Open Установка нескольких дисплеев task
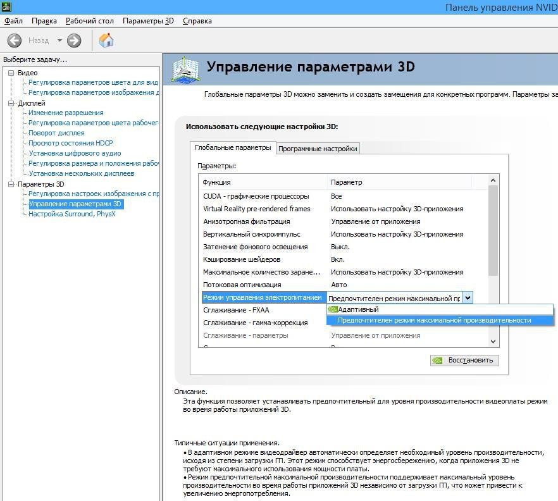The height and width of the screenshot is (501, 558). [82, 173]
